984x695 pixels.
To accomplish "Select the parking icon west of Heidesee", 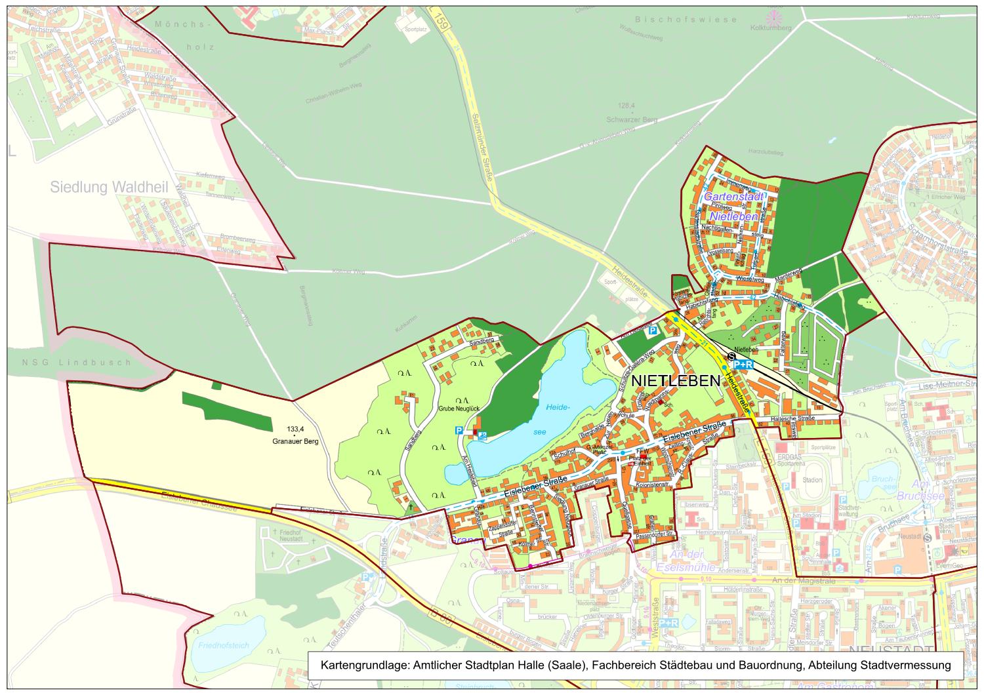I will pos(459,431).
